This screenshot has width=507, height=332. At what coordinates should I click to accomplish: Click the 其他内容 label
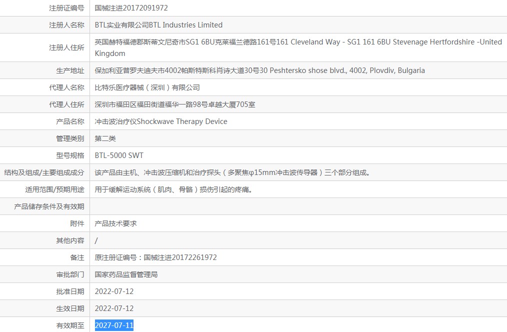70,240
